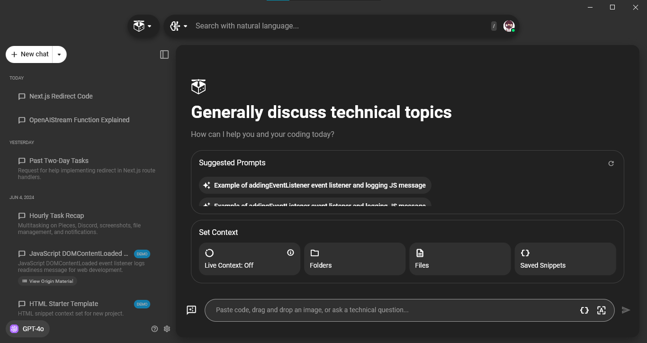647x343 pixels.
Task: Open the Pieces logo dropdown menu
Action: 143,26
